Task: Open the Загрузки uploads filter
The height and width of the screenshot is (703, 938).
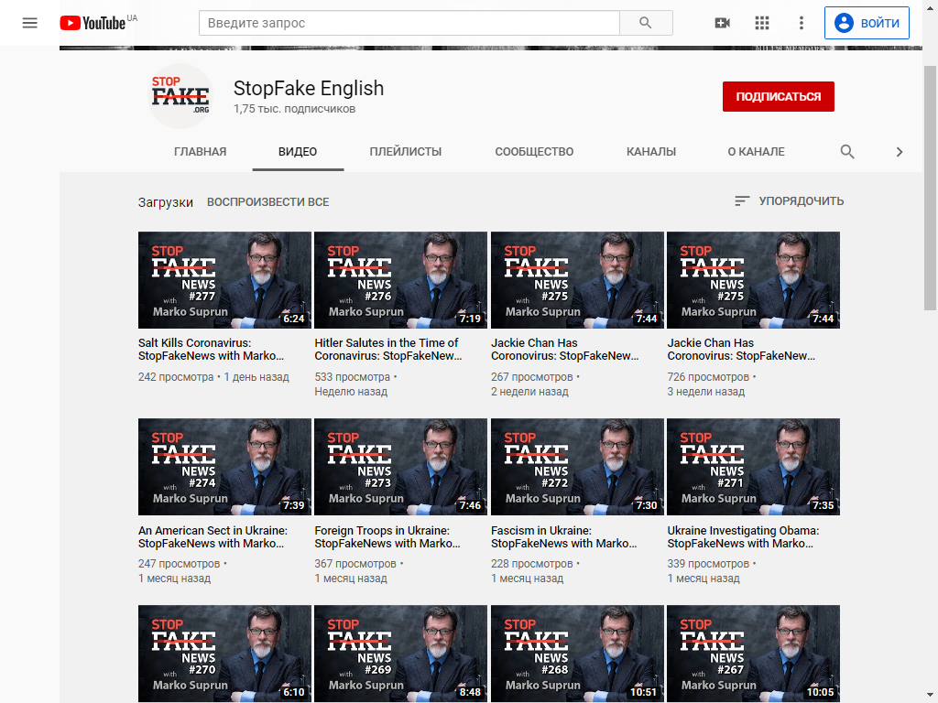Action: [166, 202]
